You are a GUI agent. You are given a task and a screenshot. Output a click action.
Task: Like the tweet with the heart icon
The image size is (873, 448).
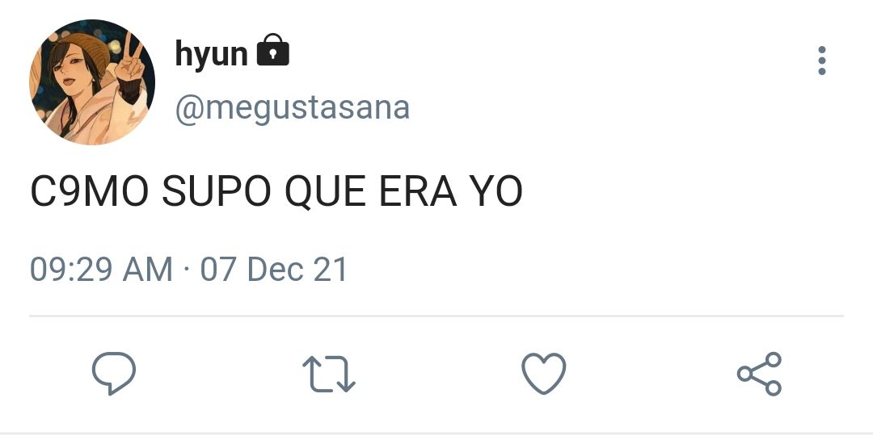click(x=544, y=374)
